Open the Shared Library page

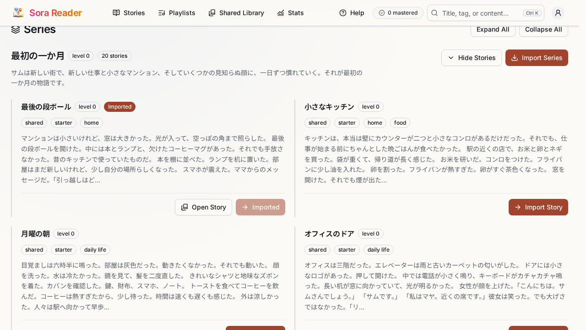pyautogui.click(x=236, y=13)
